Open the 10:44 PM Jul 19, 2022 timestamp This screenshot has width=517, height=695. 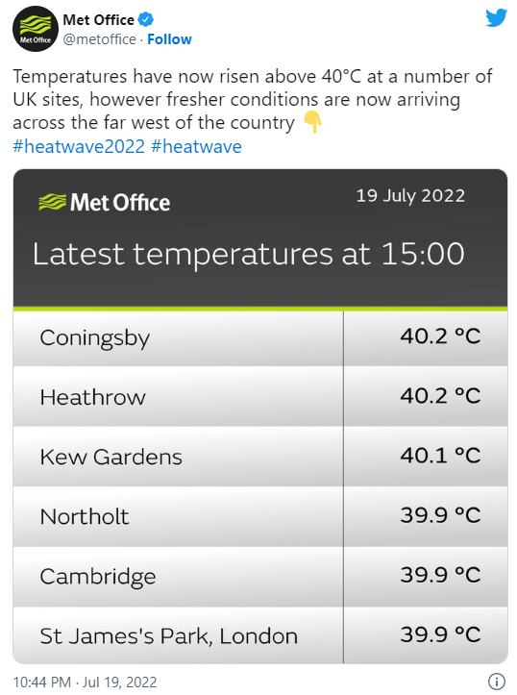click(85, 682)
